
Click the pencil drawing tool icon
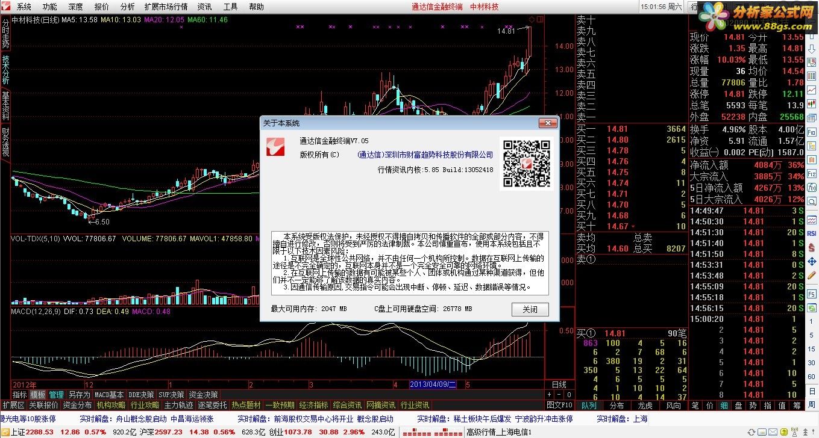click(x=812, y=276)
